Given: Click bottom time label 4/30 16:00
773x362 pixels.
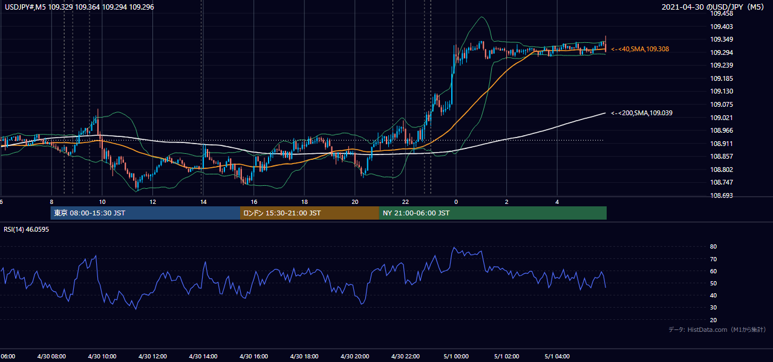Looking at the screenshot, I should tap(253, 357).
